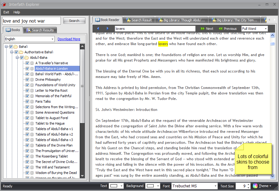Click the document icon beside Paris Talks

click(x=32, y=101)
